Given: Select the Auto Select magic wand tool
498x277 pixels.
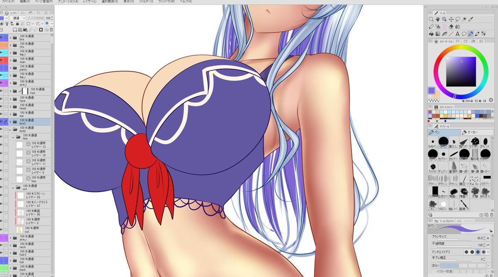Looking at the screenshot, I should [464, 19].
